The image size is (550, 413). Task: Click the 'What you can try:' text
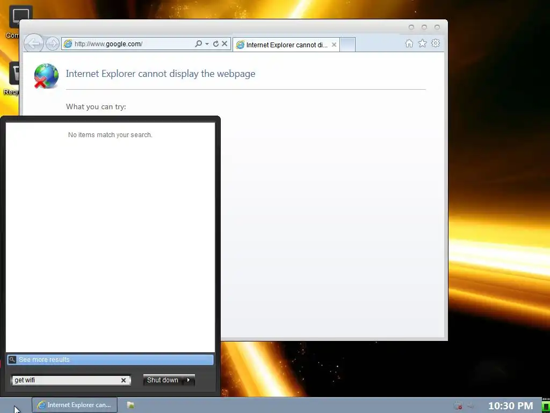(96, 106)
